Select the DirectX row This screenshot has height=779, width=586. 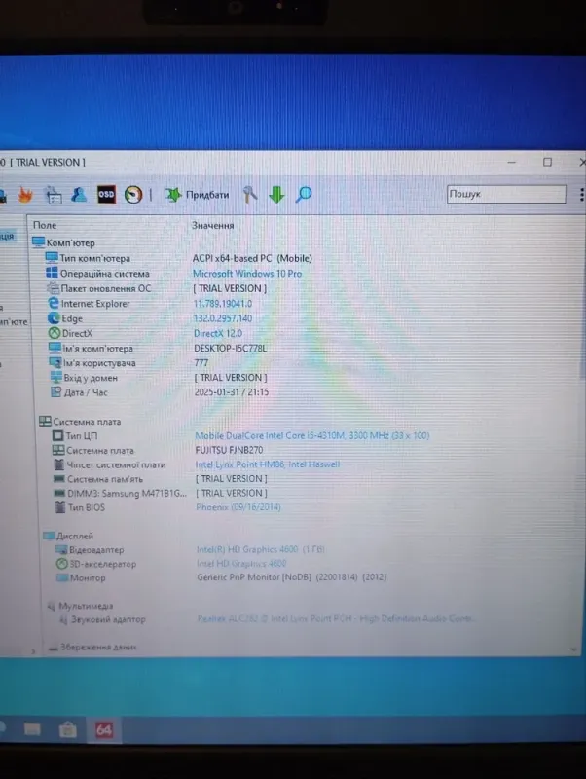pyautogui.click(x=76, y=333)
